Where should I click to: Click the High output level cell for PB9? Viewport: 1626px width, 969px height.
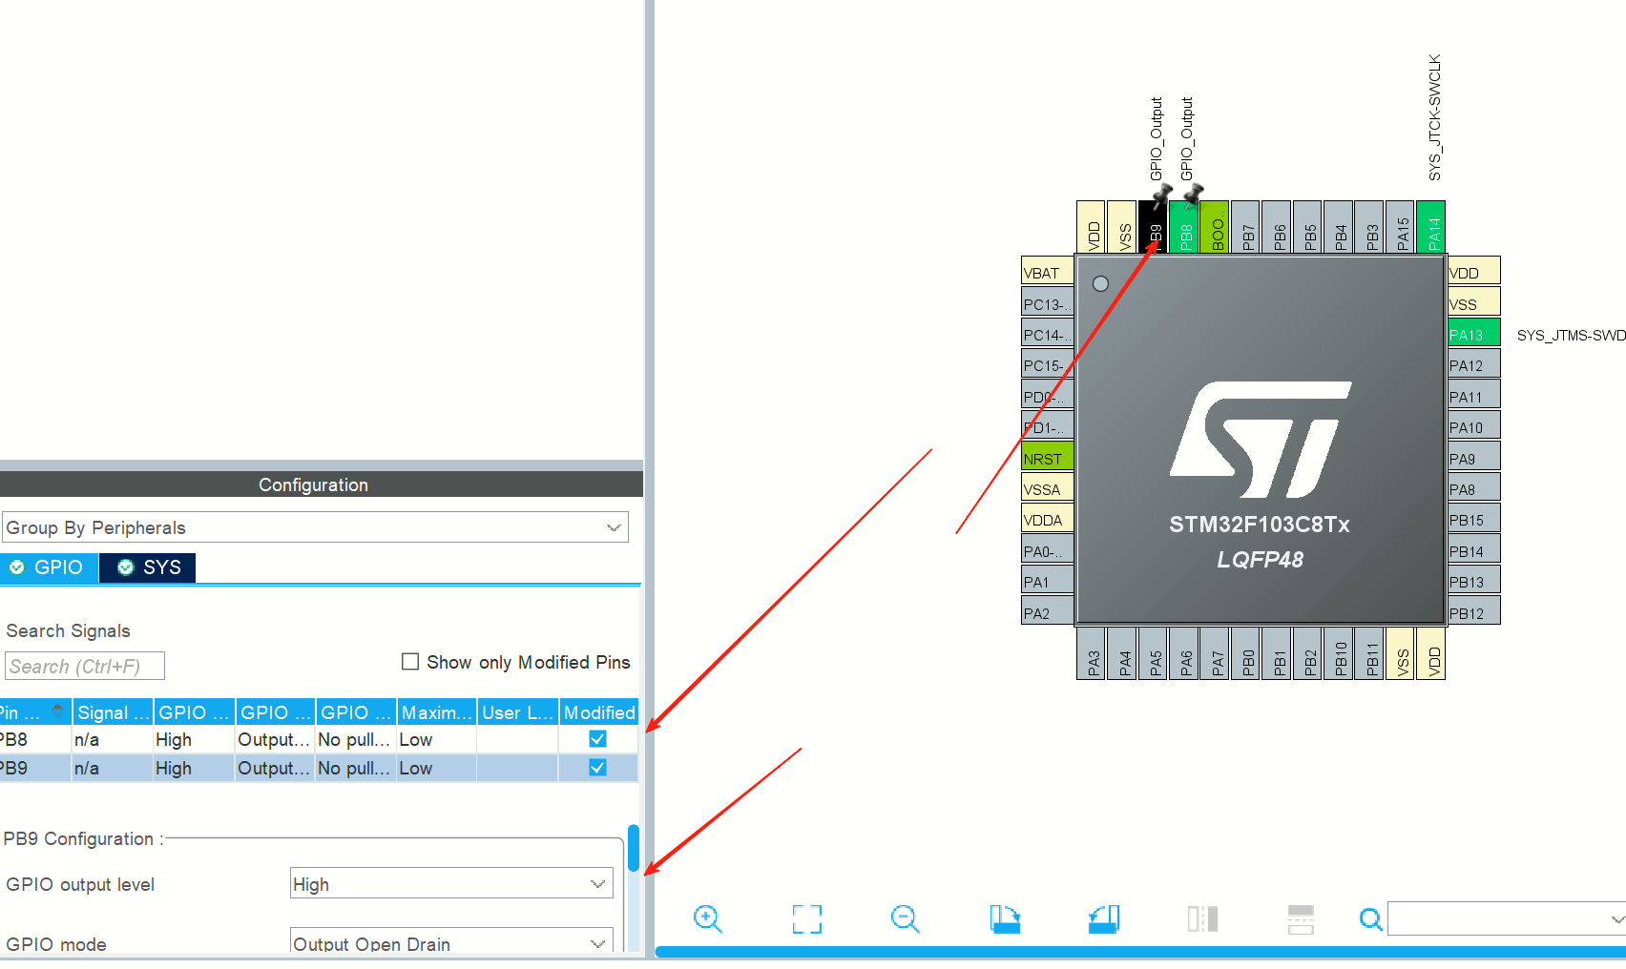pos(194,768)
